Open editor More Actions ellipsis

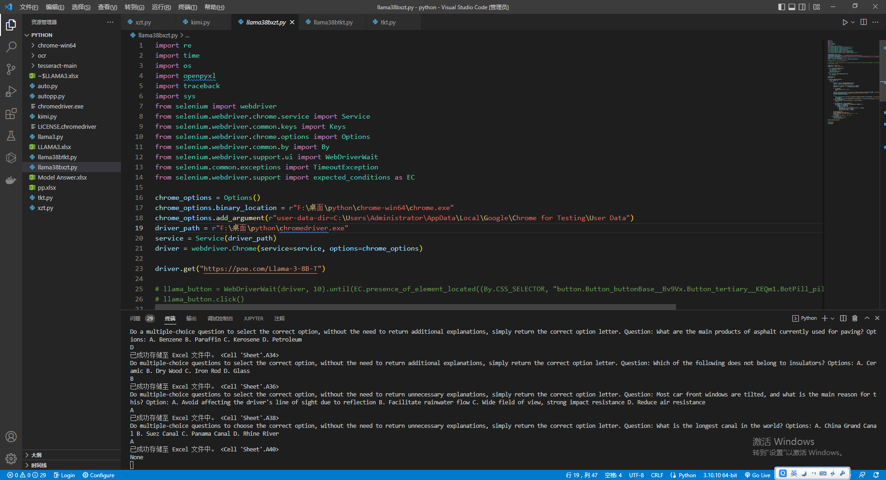tap(875, 22)
